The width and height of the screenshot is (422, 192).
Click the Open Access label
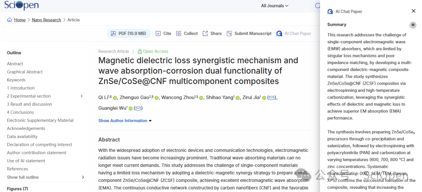pos(156,51)
